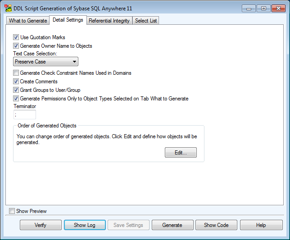Focus the Terminator input field
The image size is (290, 240).
pos(25,115)
